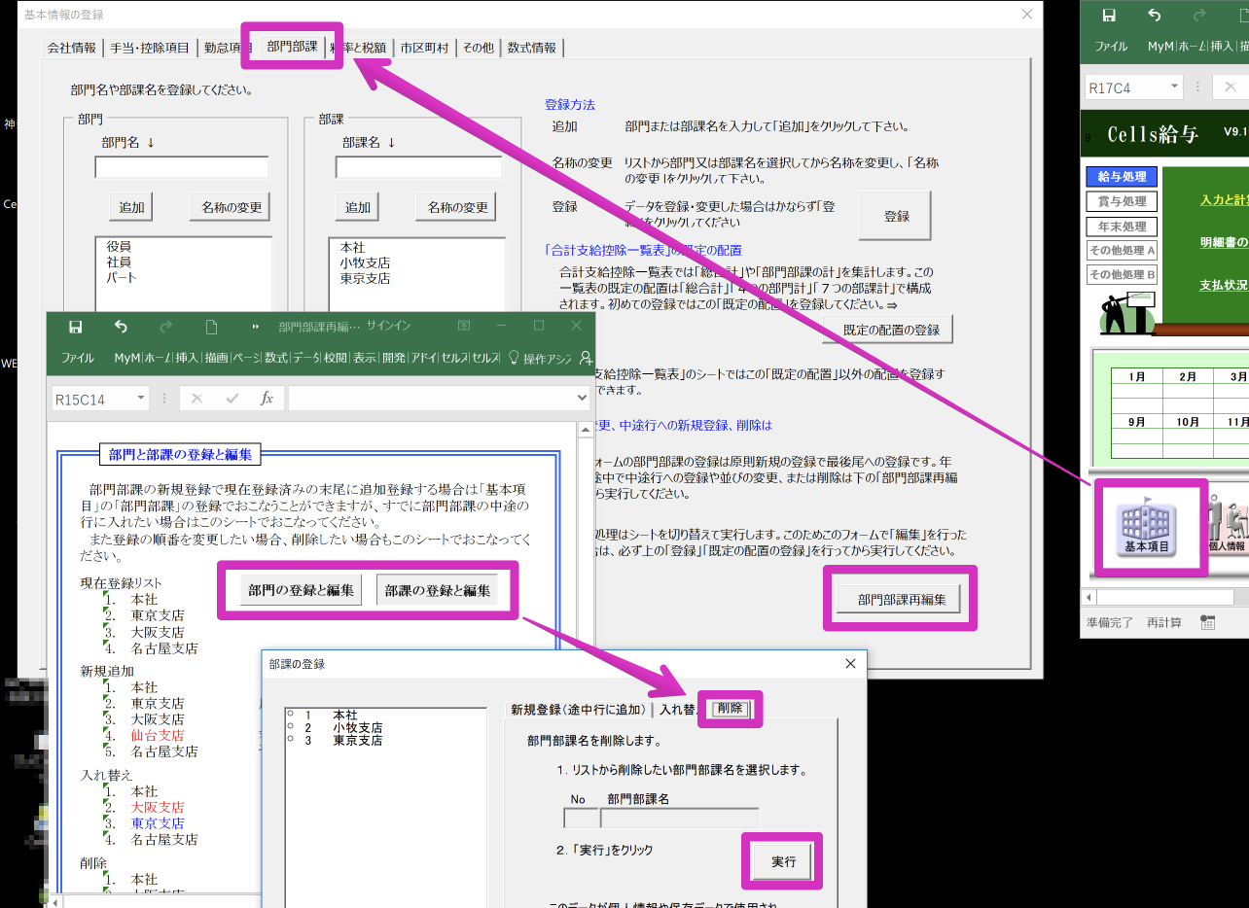The width and height of the screenshot is (1249, 908).
Task: Open quick access overflow chevrons in 部門部課再編 window
Action: point(256,327)
